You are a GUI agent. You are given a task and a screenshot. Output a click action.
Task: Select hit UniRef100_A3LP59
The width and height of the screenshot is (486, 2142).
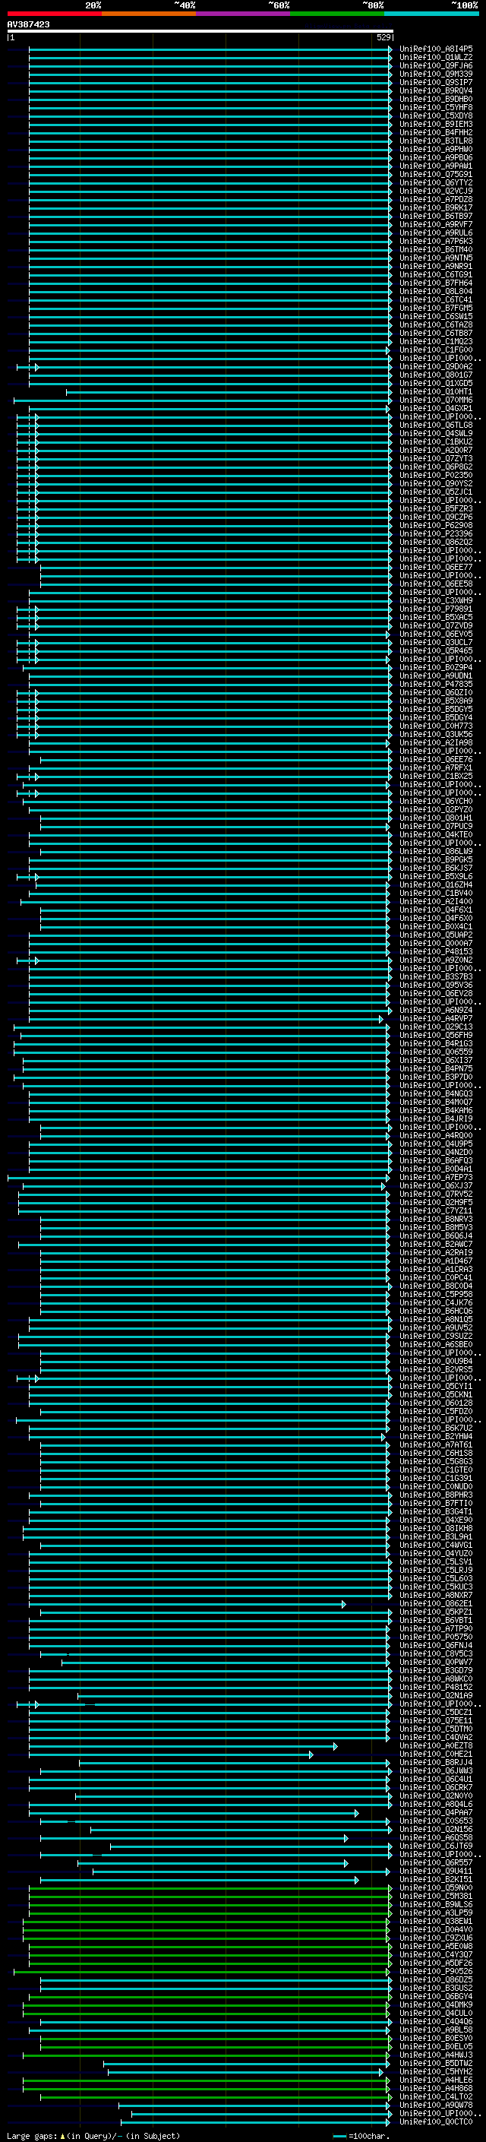pos(435,1913)
